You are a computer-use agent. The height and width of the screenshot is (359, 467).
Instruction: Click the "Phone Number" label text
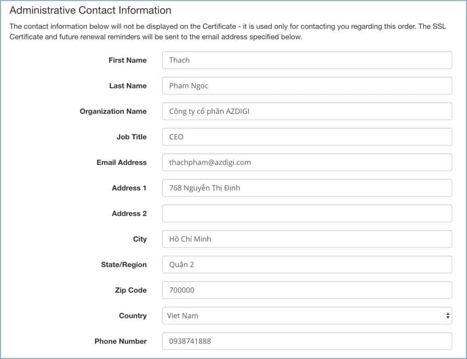click(120, 341)
